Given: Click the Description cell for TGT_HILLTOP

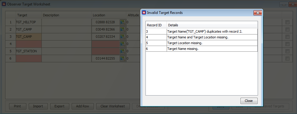Looking at the screenshot, I should [x=66, y=22].
